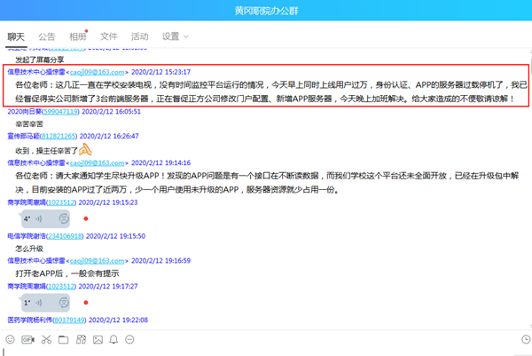
Task: Click the message input field
Action: pos(266,352)
